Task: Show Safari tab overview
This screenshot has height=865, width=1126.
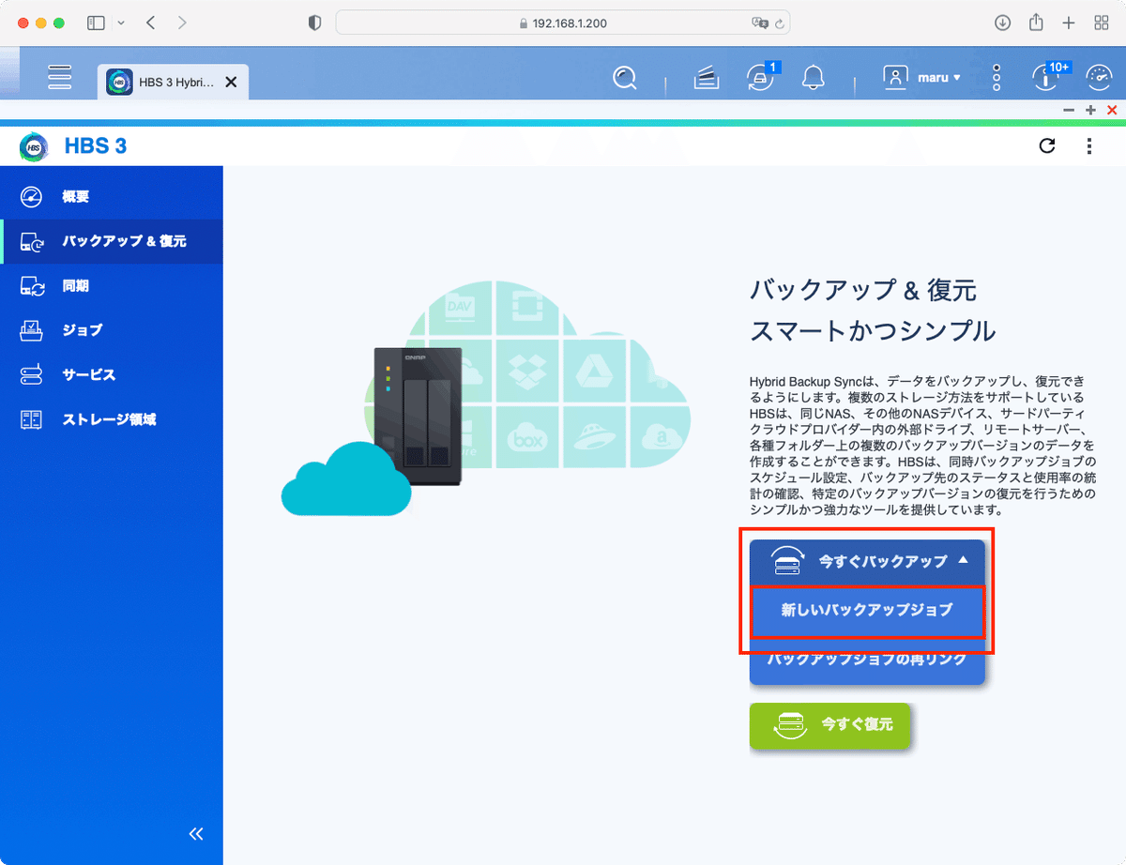Action: (1102, 23)
